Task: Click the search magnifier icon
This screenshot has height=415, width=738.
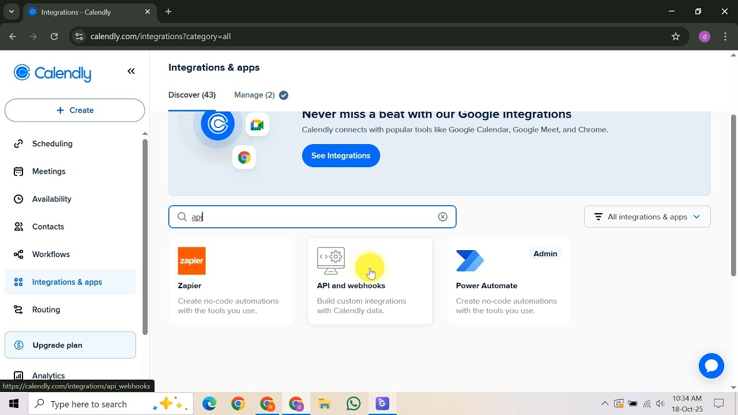Action: pos(182,217)
